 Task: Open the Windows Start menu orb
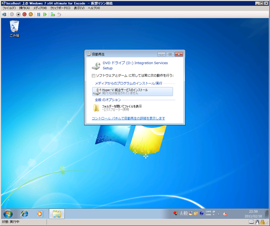point(8,214)
